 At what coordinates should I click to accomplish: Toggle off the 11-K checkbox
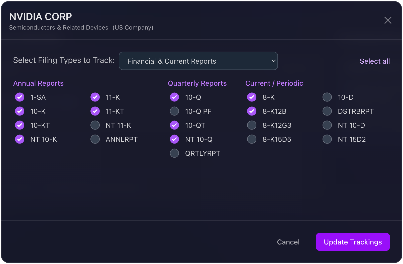95,97
